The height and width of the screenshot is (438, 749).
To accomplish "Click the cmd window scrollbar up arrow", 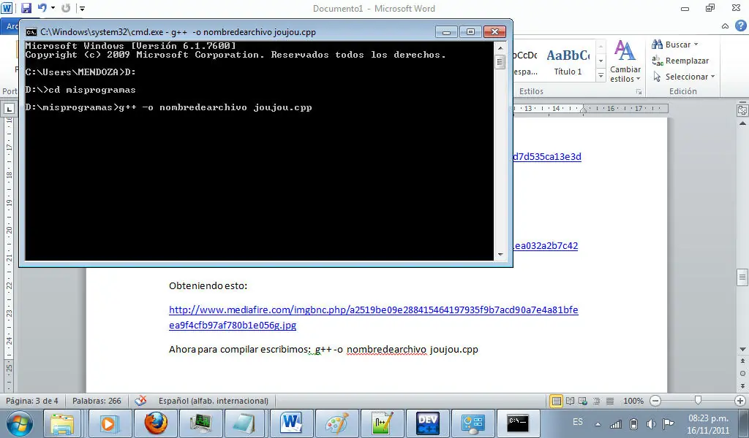I will (x=500, y=47).
